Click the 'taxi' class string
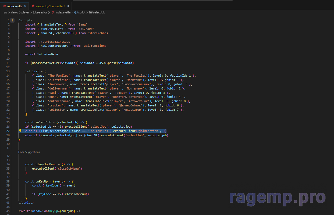 pyautogui.click(x=53, y=93)
